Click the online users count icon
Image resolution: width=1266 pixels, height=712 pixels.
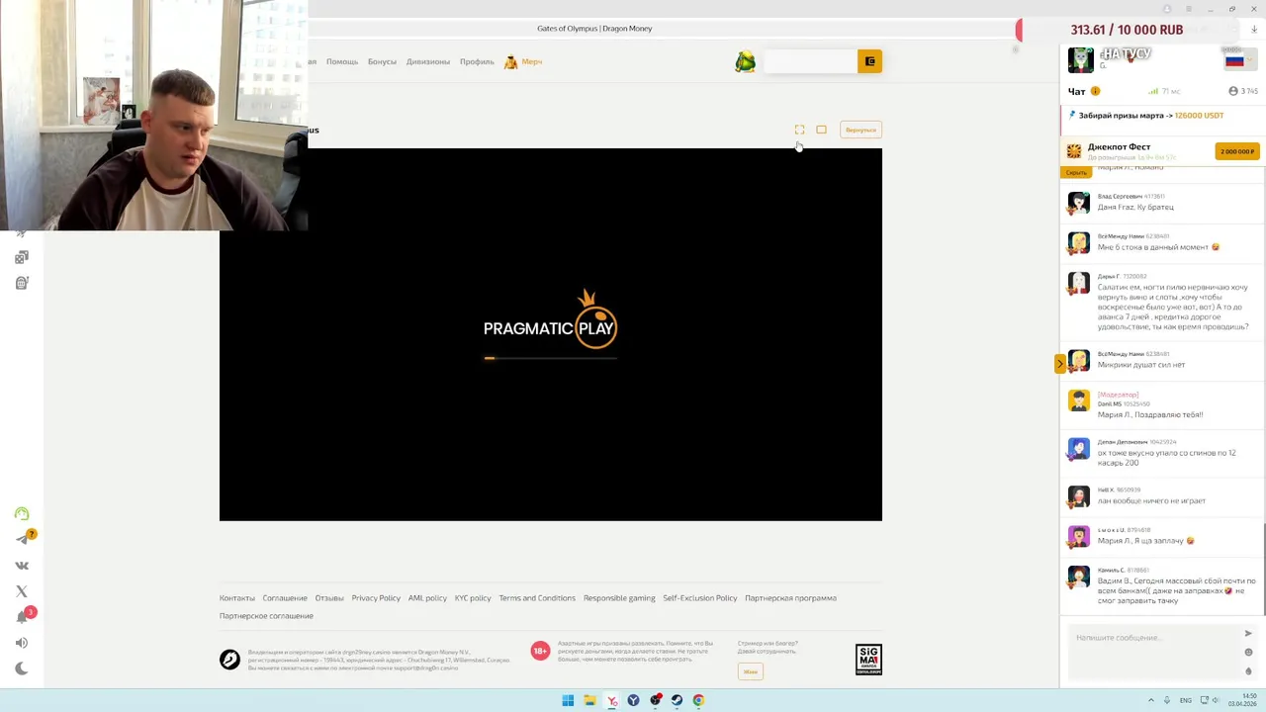1243,91
